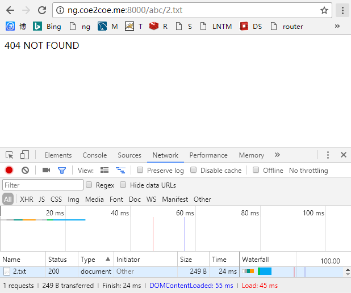Enable Preserve log
This screenshot has height=293, width=351.
[x=140, y=170]
